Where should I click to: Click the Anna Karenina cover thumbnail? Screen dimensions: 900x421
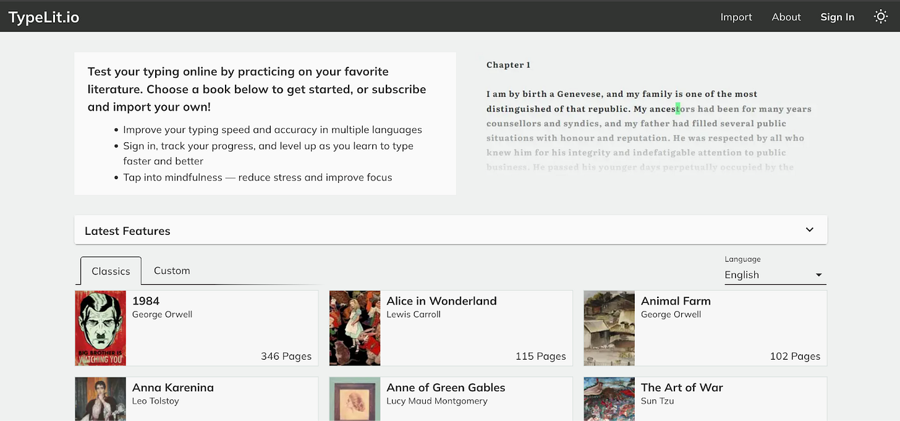(x=101, y=399)
